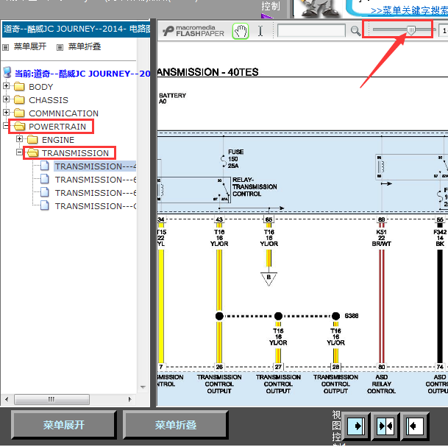Expand the ENGINE folder node
This screenshot has height=447, width=448.
pos(19,138)
